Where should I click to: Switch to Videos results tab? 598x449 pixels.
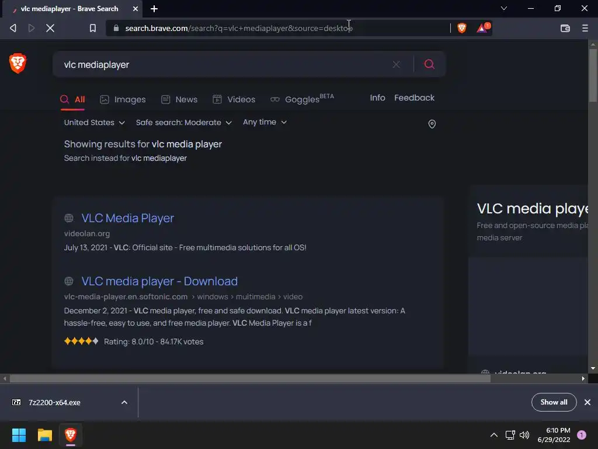pos(234,99)
